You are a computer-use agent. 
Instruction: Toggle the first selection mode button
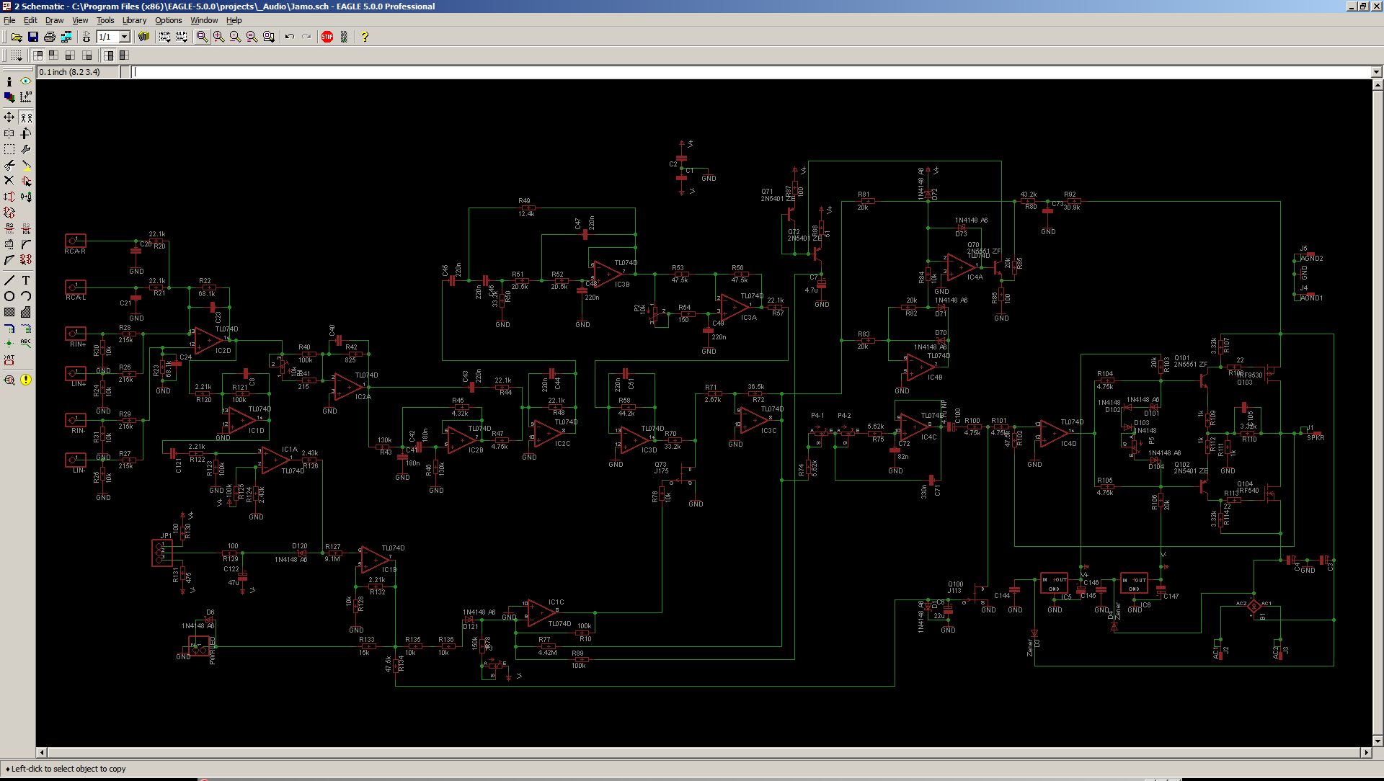tap(38, 55)
